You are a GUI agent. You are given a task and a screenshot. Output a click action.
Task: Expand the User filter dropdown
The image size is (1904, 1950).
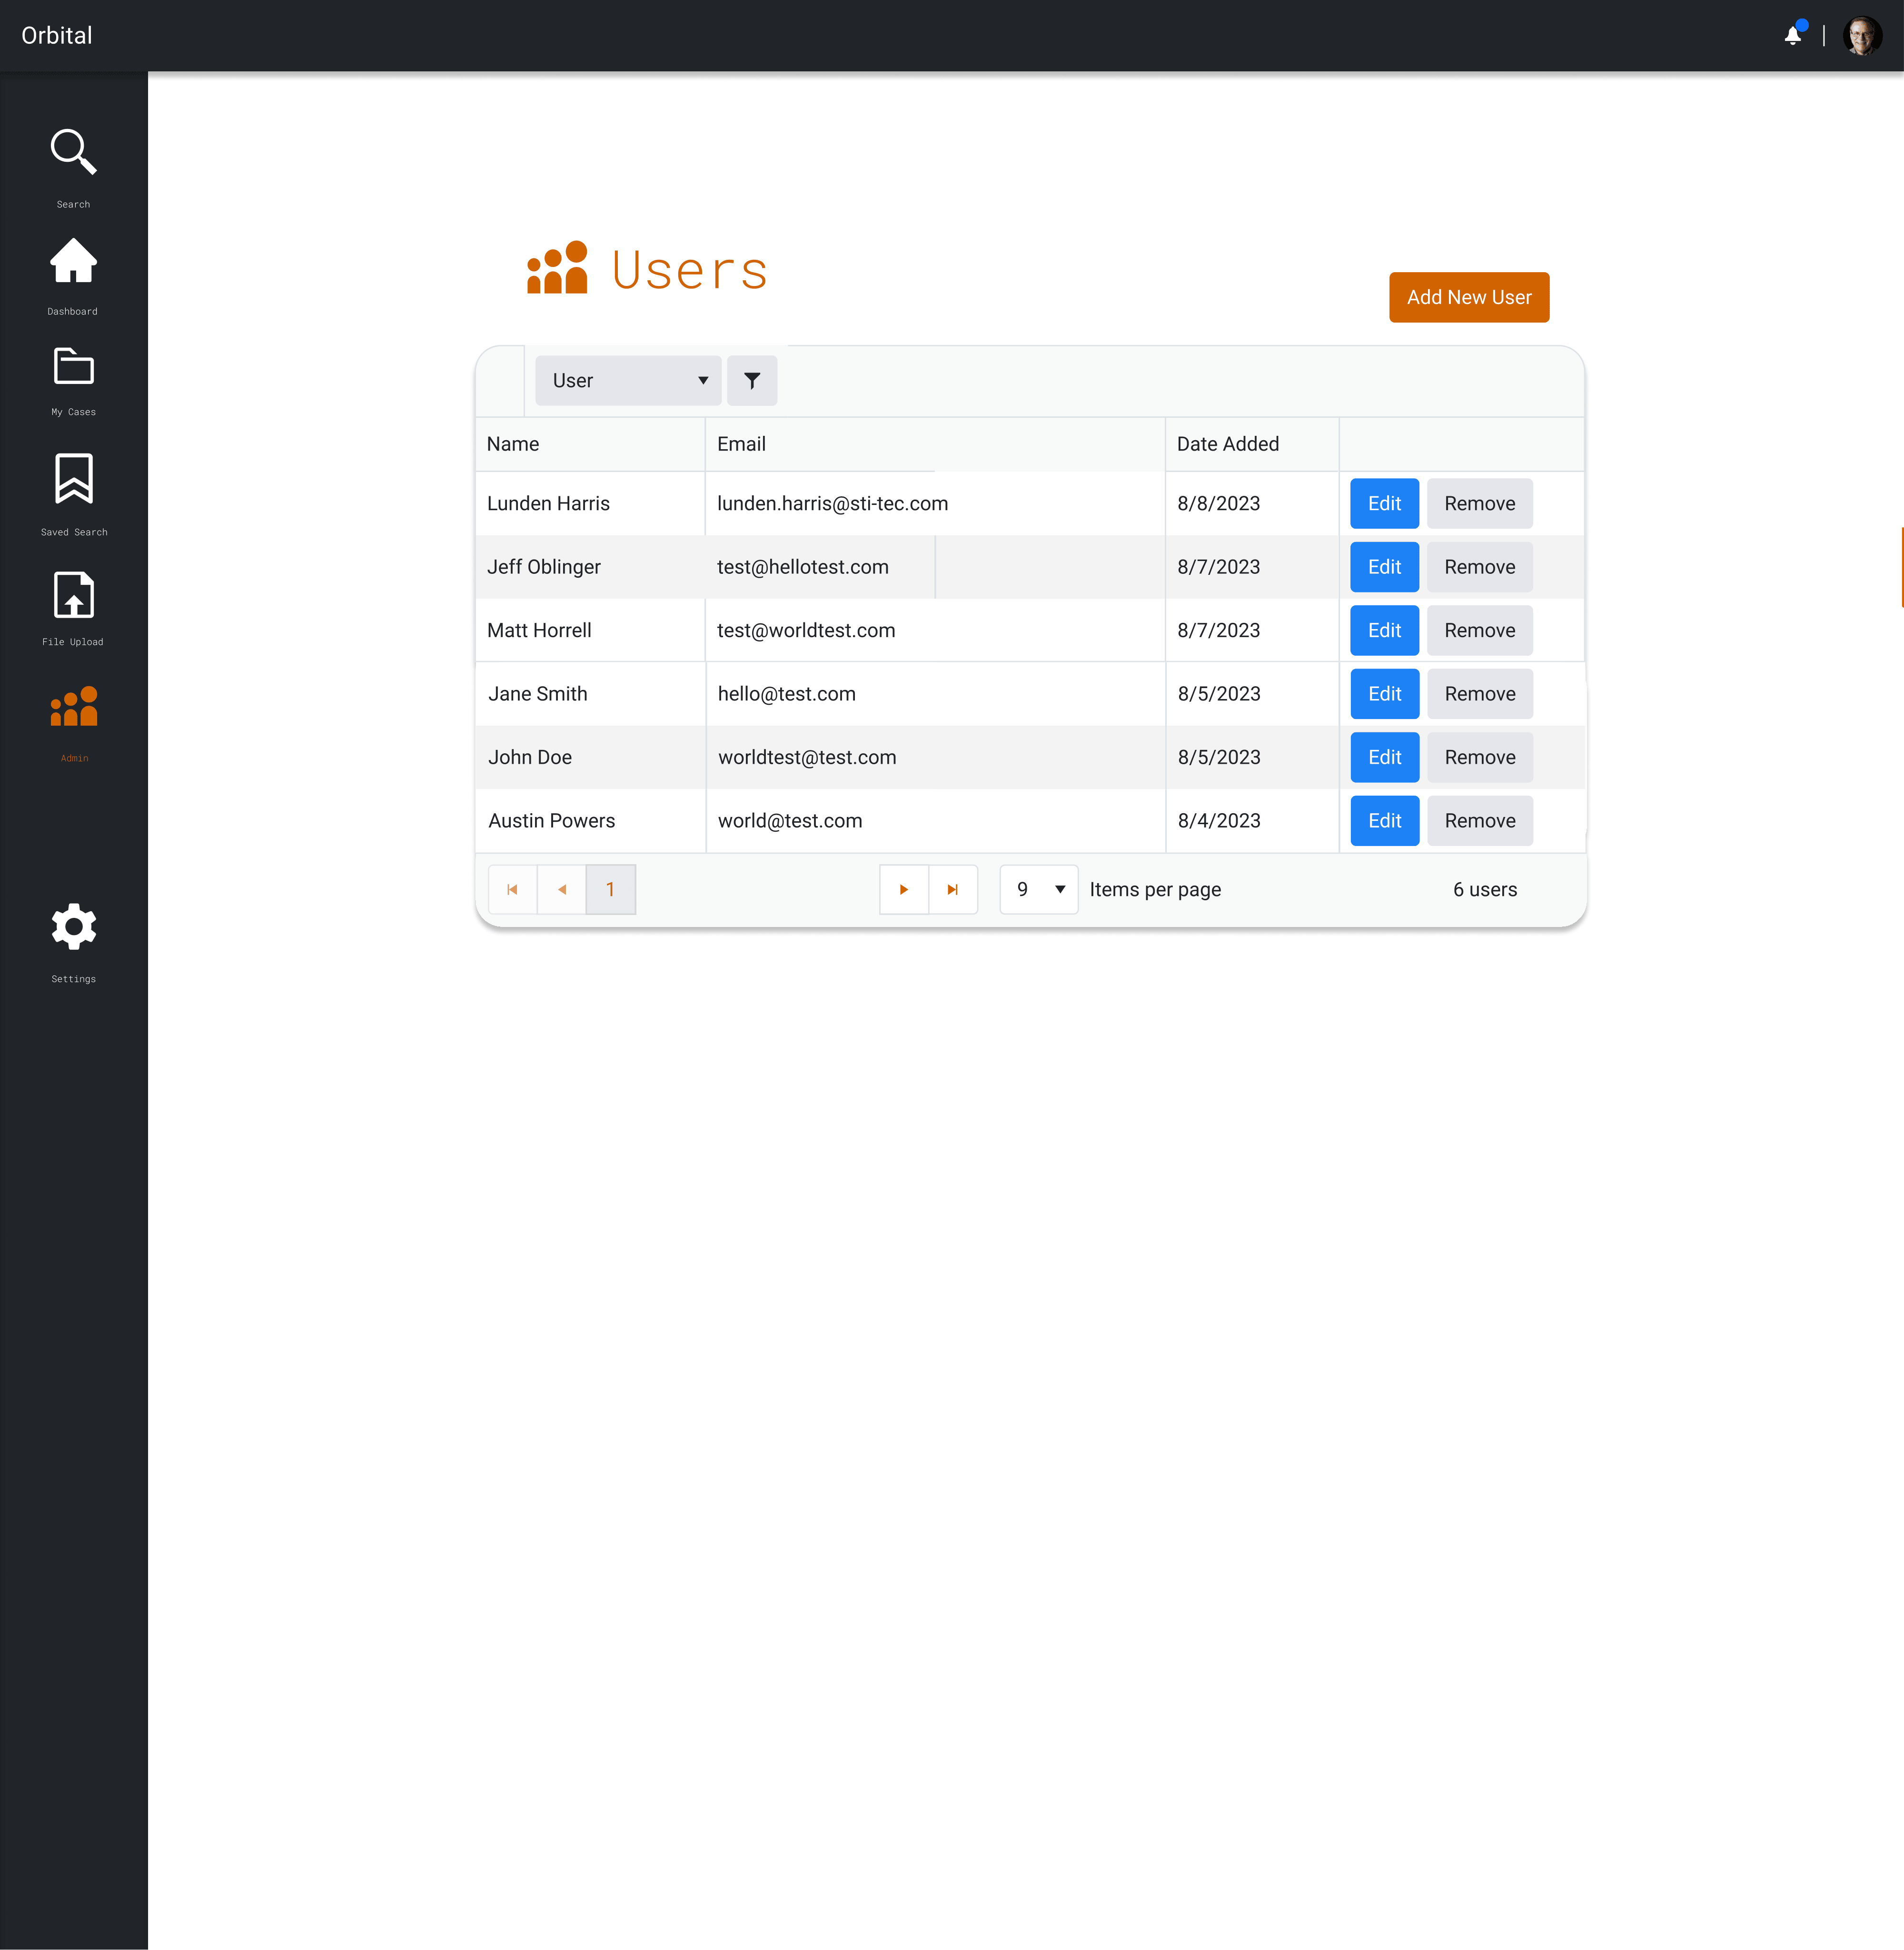(x=628, y=381)
